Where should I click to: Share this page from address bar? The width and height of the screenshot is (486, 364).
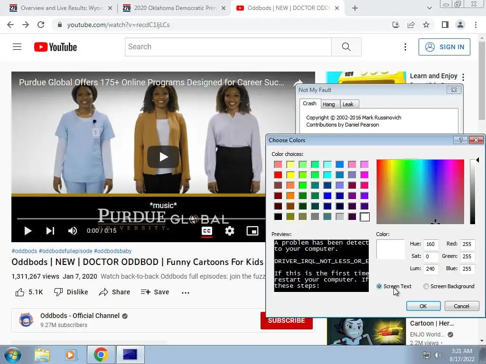(x=411, y=25)
